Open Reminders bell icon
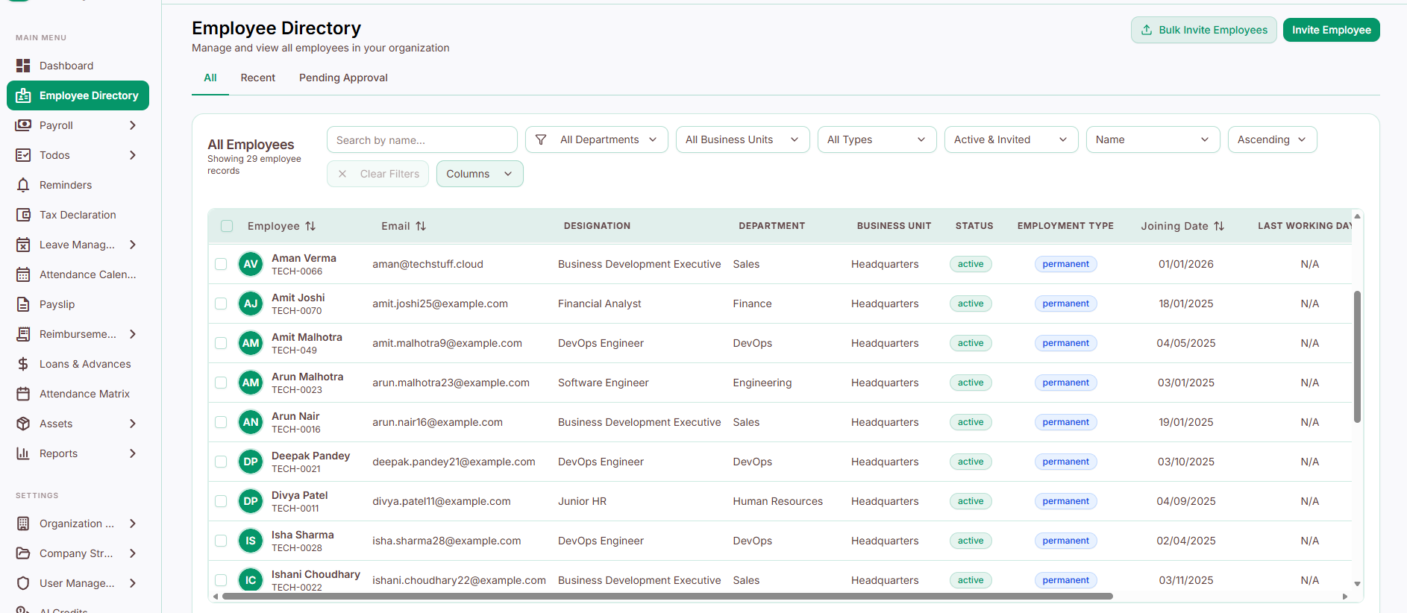The width and height of the screenshot is (1407, 613). coord(23,185)
